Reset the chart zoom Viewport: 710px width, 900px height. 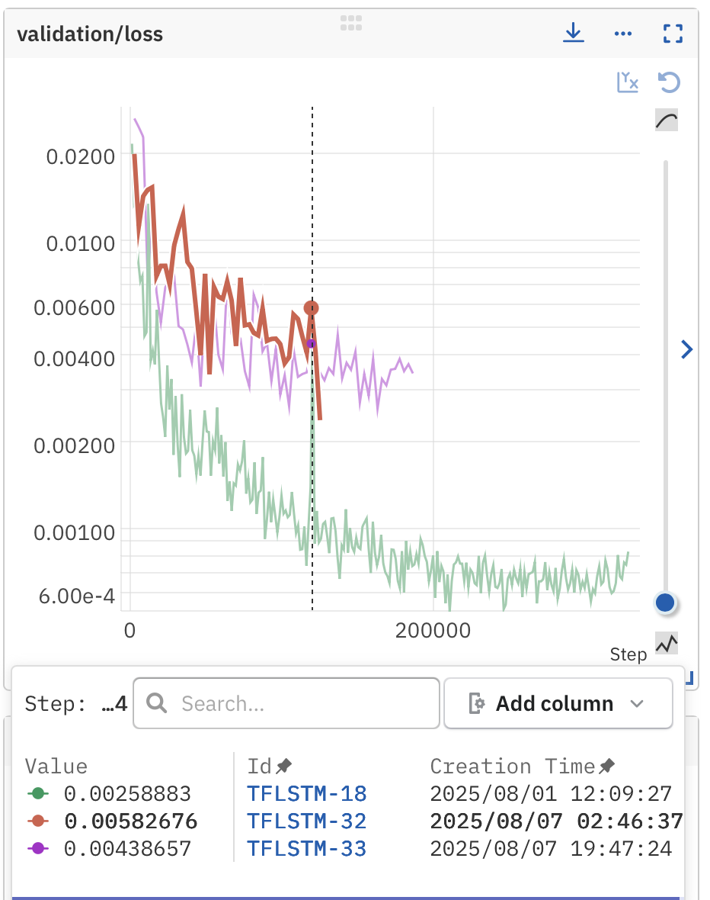[x=669, y=82]
